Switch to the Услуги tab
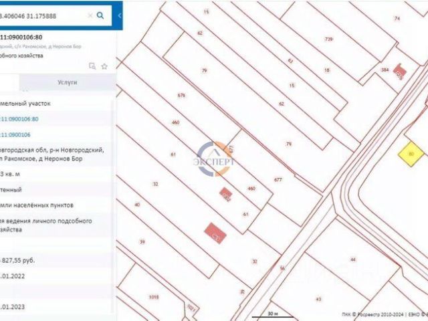The height and width of the screenshot is (321, 428). click(68, 82)
